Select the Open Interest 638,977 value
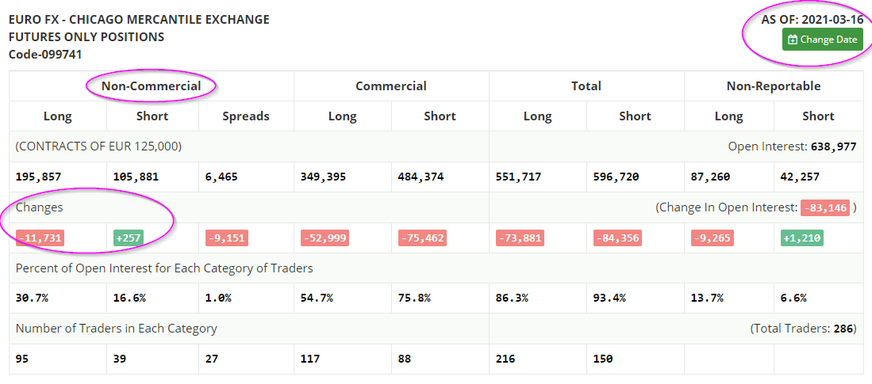Image resolution: width=872 pixels, height=384 pixels. [x=831, y=146]
